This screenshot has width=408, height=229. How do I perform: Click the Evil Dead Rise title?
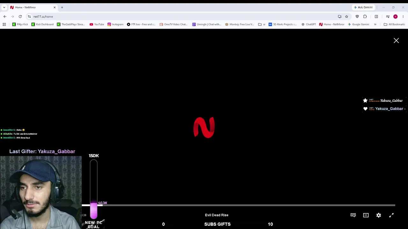216,215
